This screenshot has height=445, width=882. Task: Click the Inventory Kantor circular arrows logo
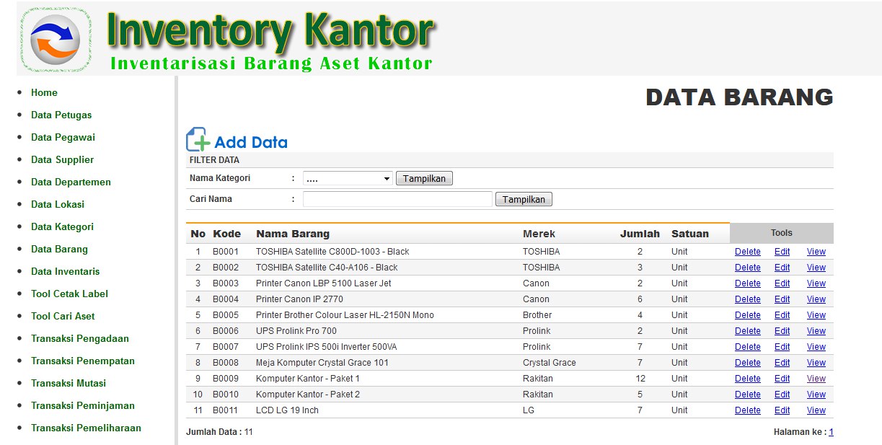tap(55, 40)
